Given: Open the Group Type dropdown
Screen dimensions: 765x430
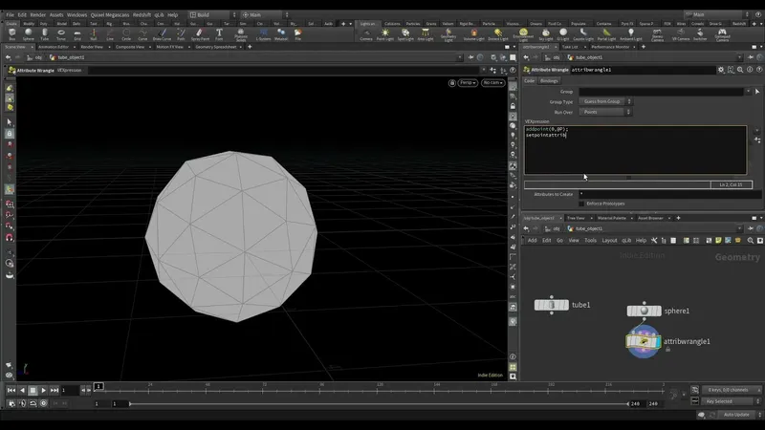Looking at the screenshot, I should [605, 101].
